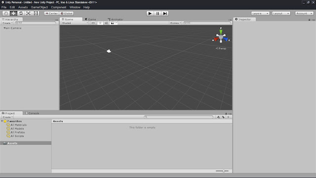The image size is (316, 178).
Task: Open the Layers dropdown
Action: coord(260,13)
